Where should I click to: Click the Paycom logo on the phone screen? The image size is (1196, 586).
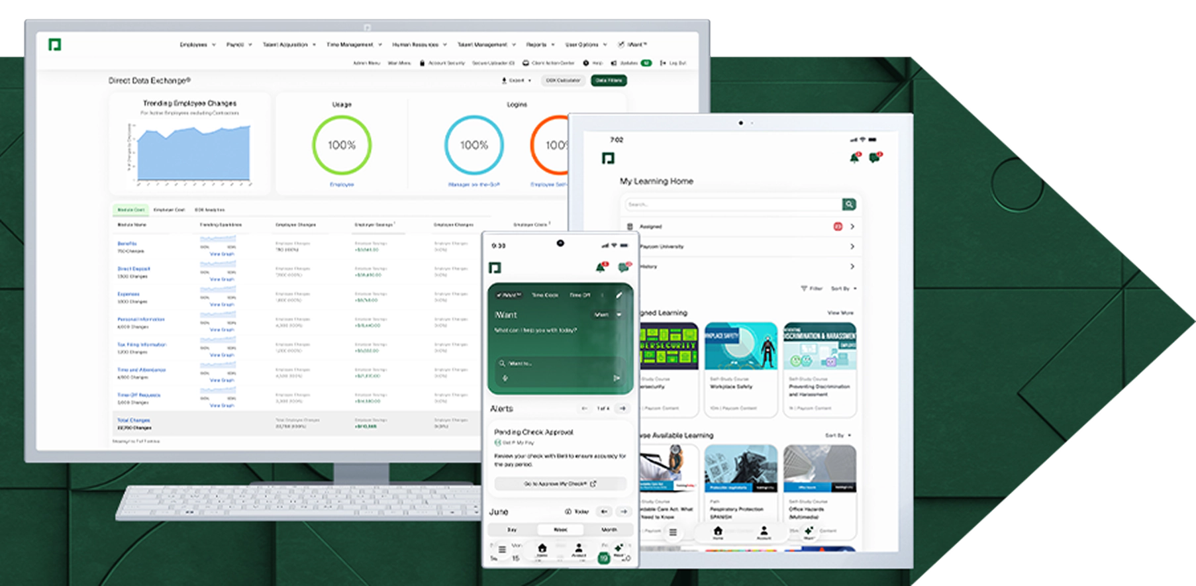pos(495,268)
